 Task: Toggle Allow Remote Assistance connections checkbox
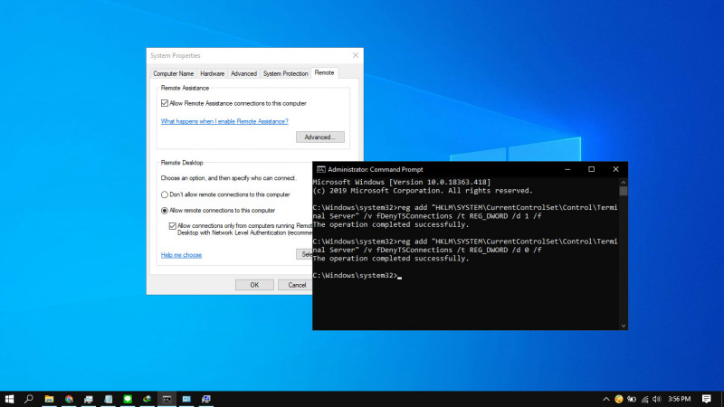point(165,103)
